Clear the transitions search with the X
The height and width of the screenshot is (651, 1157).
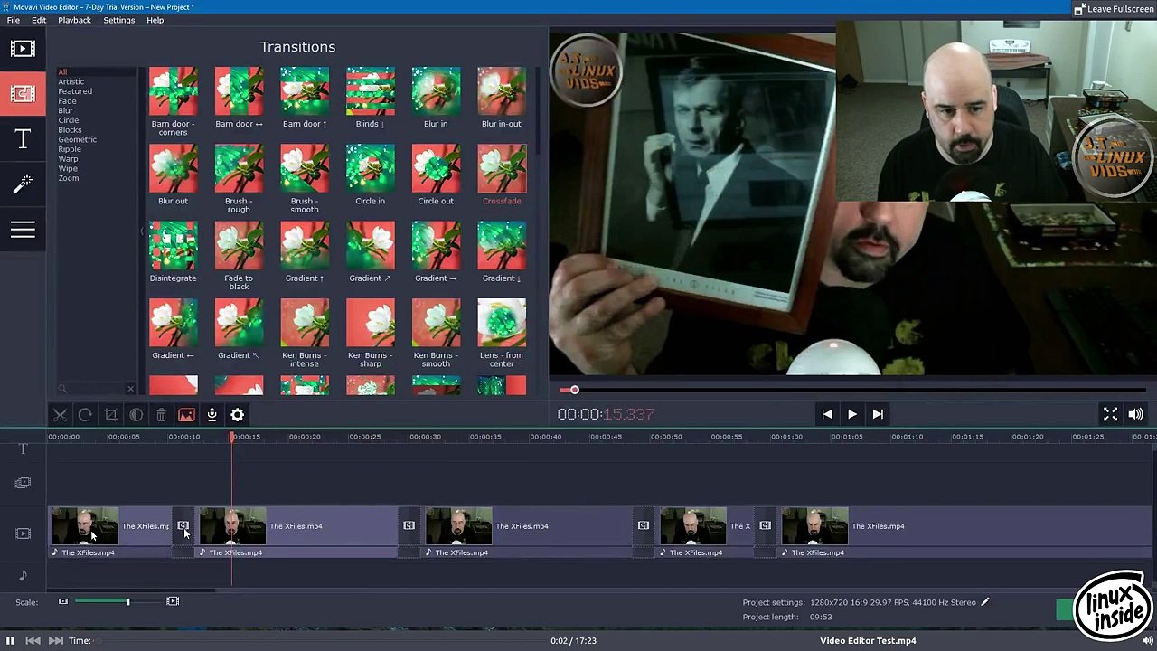[x=130, y=389]
